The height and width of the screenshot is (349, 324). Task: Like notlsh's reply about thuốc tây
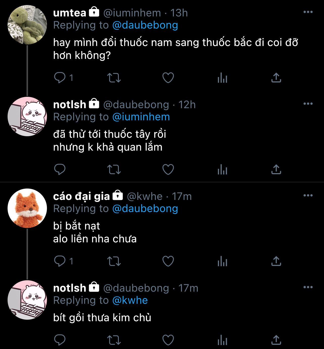coord(168,169)
